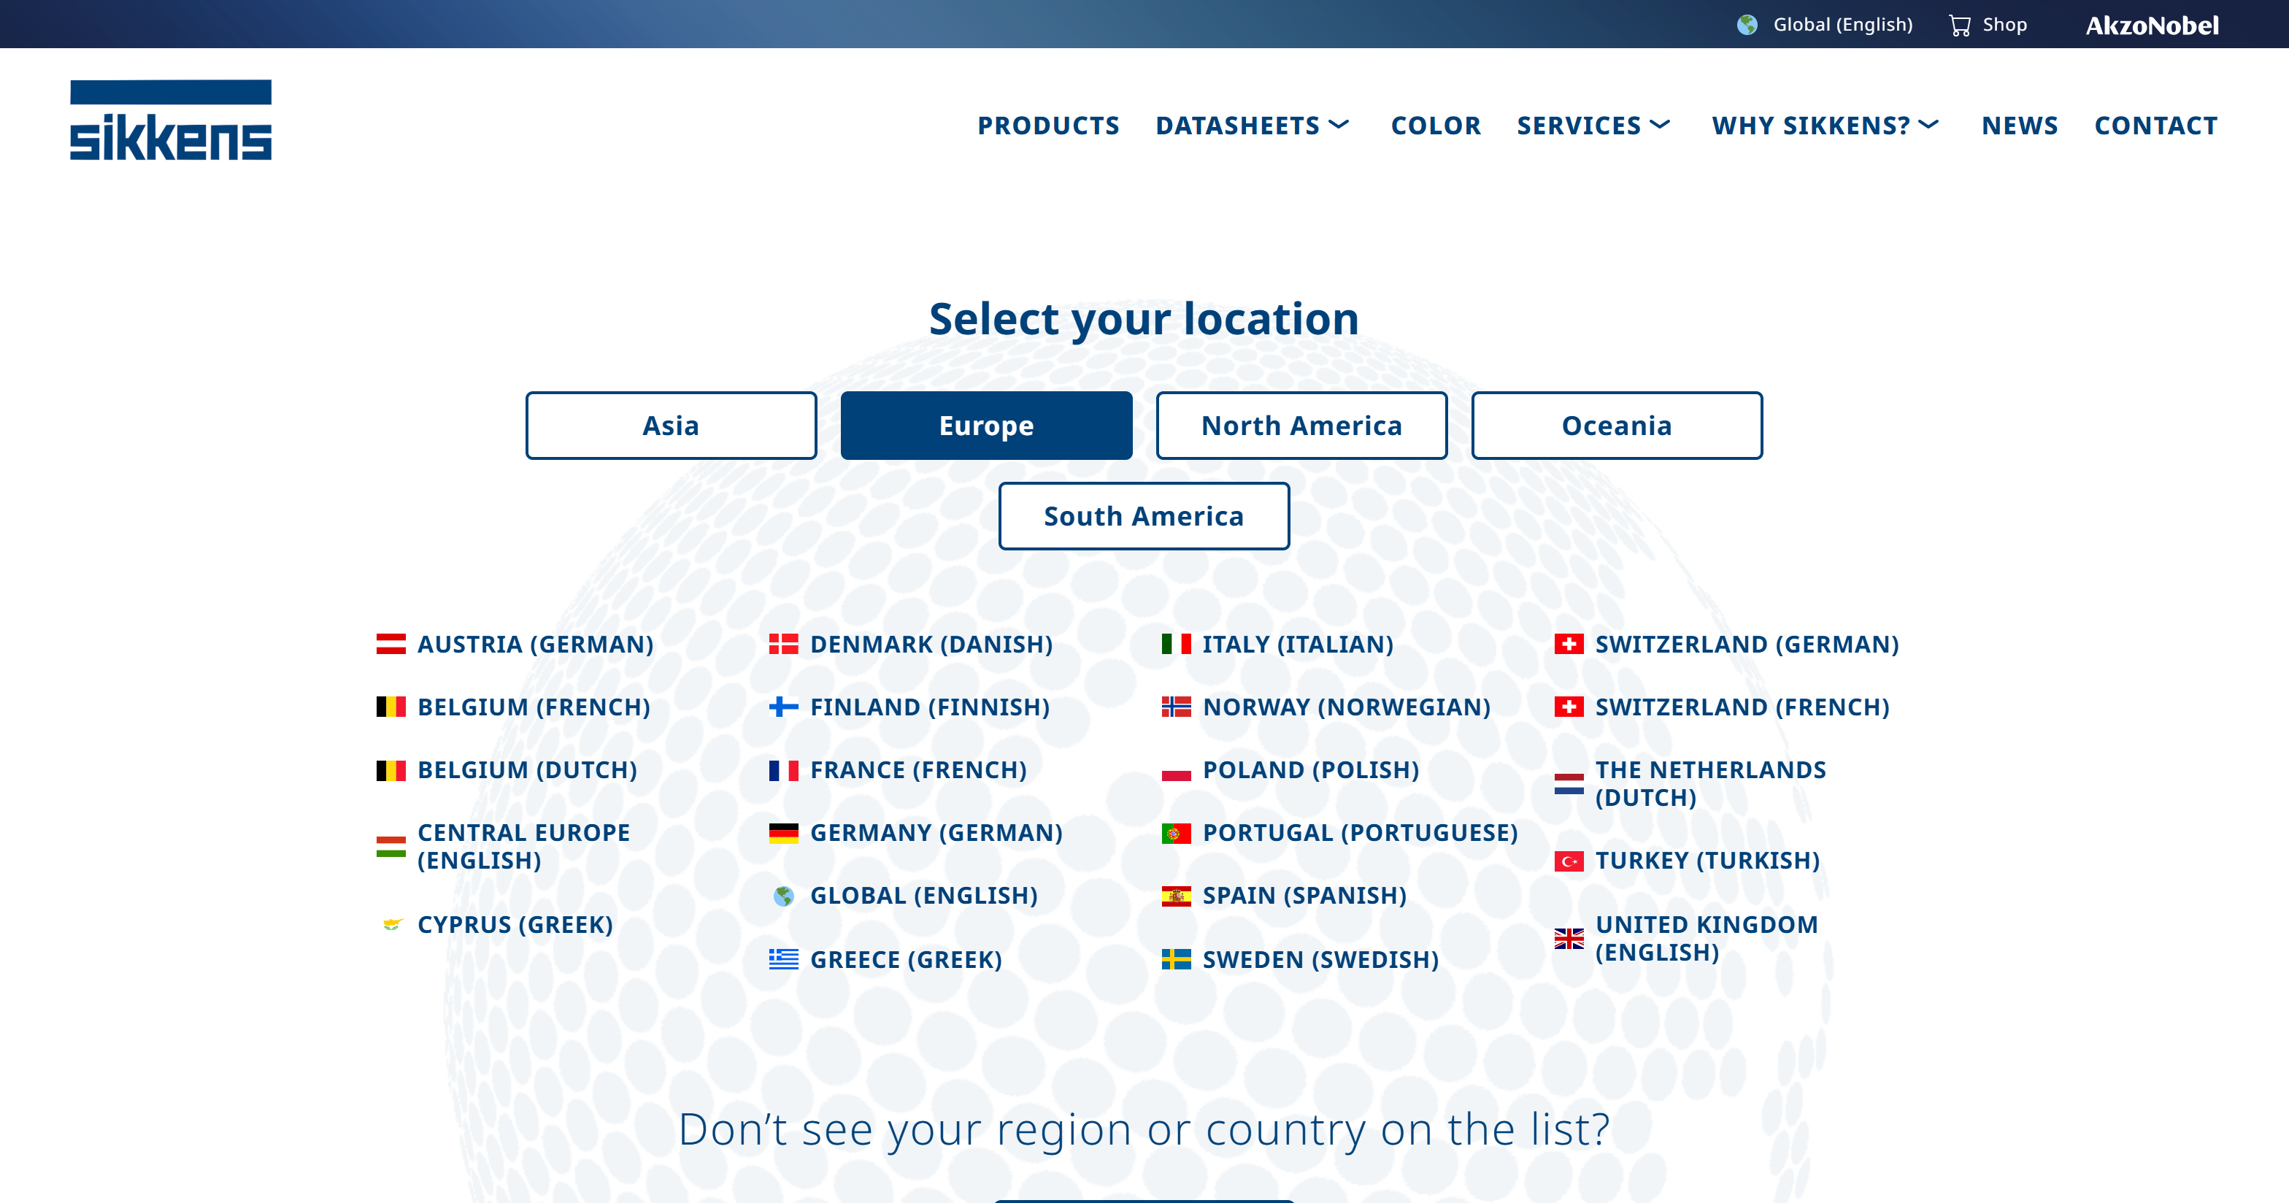Click the AkzoNobel logo
2289x1203 pixels.
(2151, 25)
